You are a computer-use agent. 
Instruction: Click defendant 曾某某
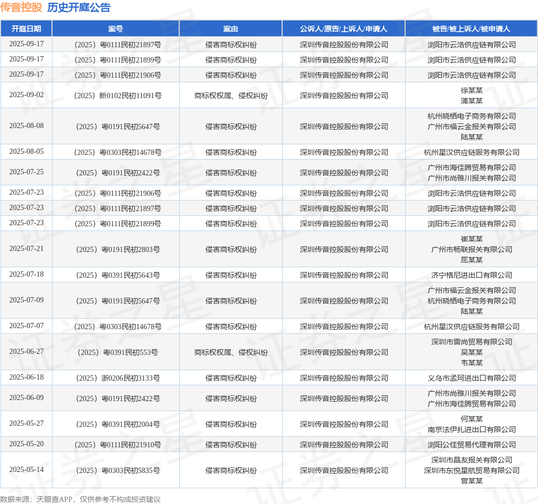472,481
